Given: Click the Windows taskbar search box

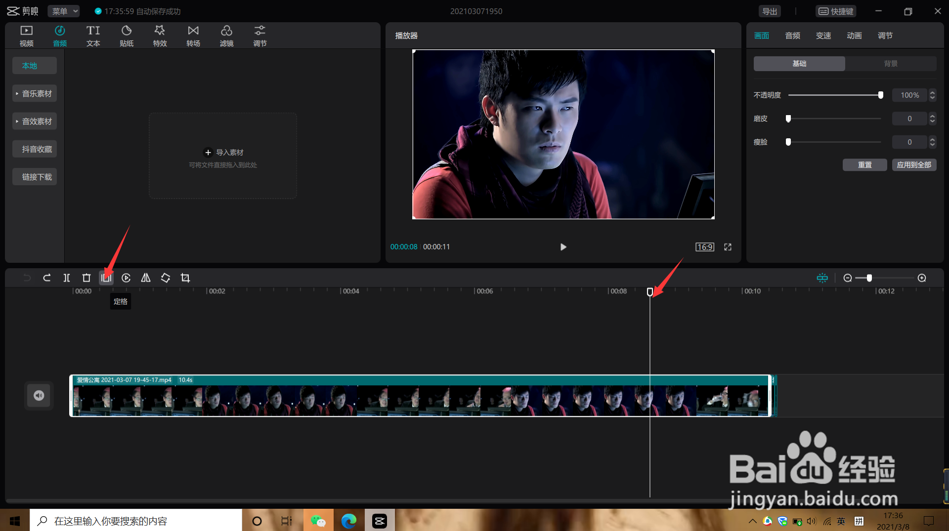Looking at the screenshot, I should [136, 521].
